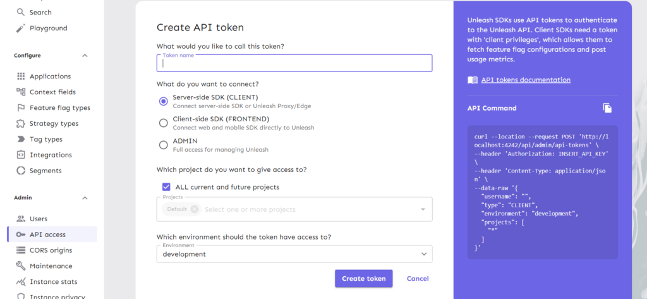Open the Environment dropdown
647x299 pixels.
point(423,254)
